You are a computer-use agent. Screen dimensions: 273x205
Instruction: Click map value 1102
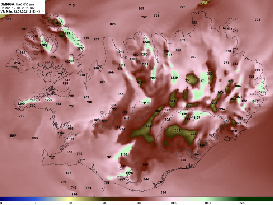point(124,154)
